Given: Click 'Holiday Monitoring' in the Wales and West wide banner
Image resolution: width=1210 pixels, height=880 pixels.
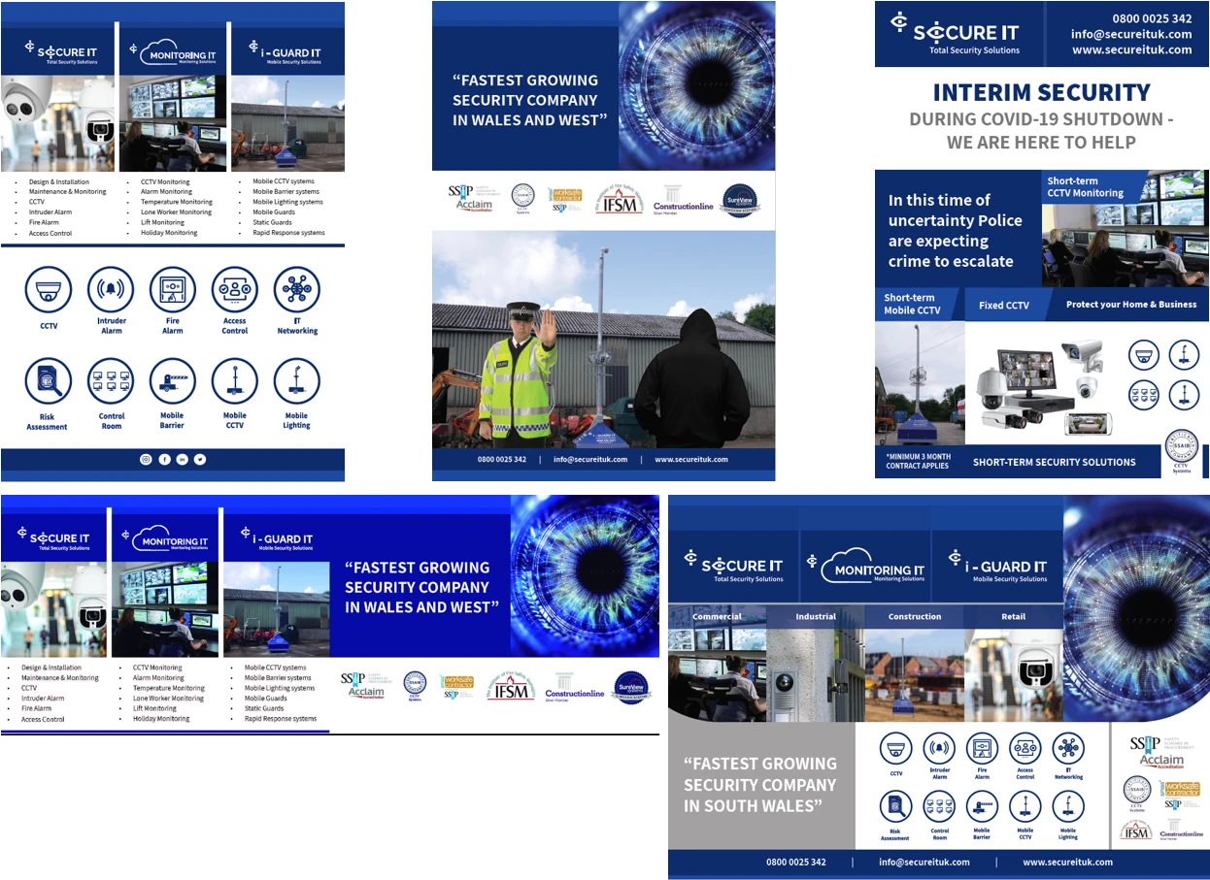Looking at the screenshot, I should [161, 719].
